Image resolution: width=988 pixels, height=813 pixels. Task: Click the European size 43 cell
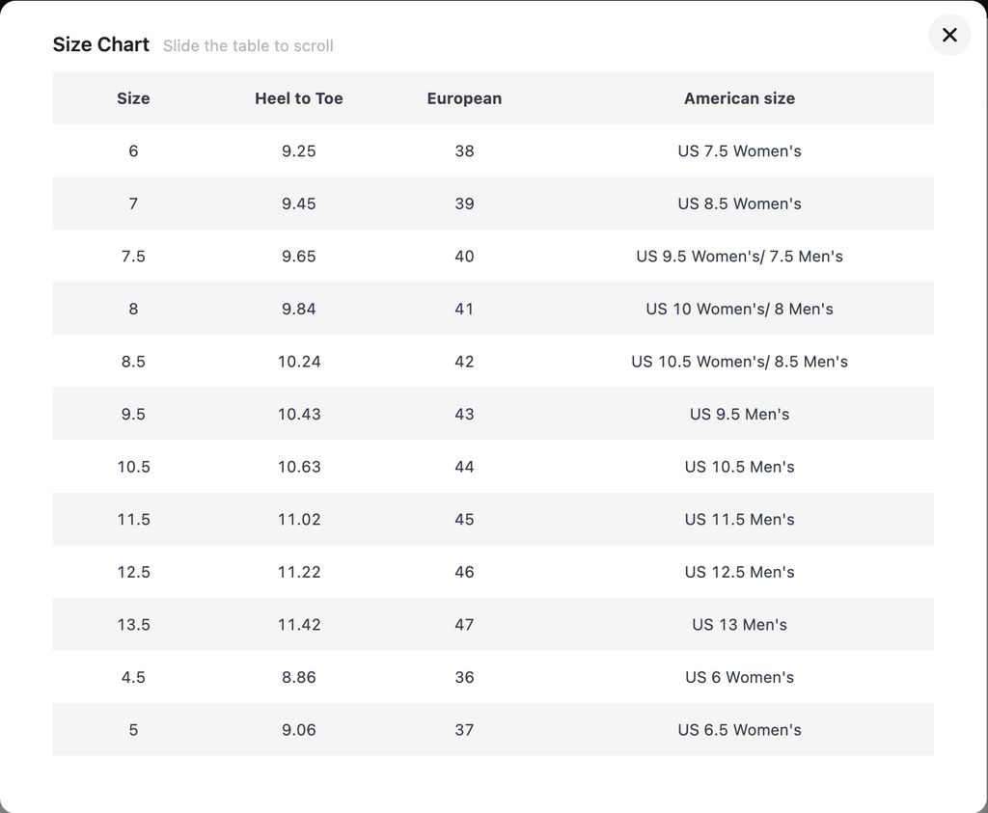pos(464,414)
